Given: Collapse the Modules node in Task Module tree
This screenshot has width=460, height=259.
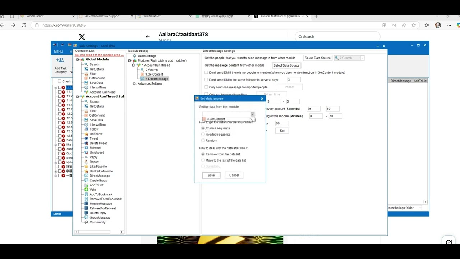Looking at the screenshot, I should tap(130, 60).
